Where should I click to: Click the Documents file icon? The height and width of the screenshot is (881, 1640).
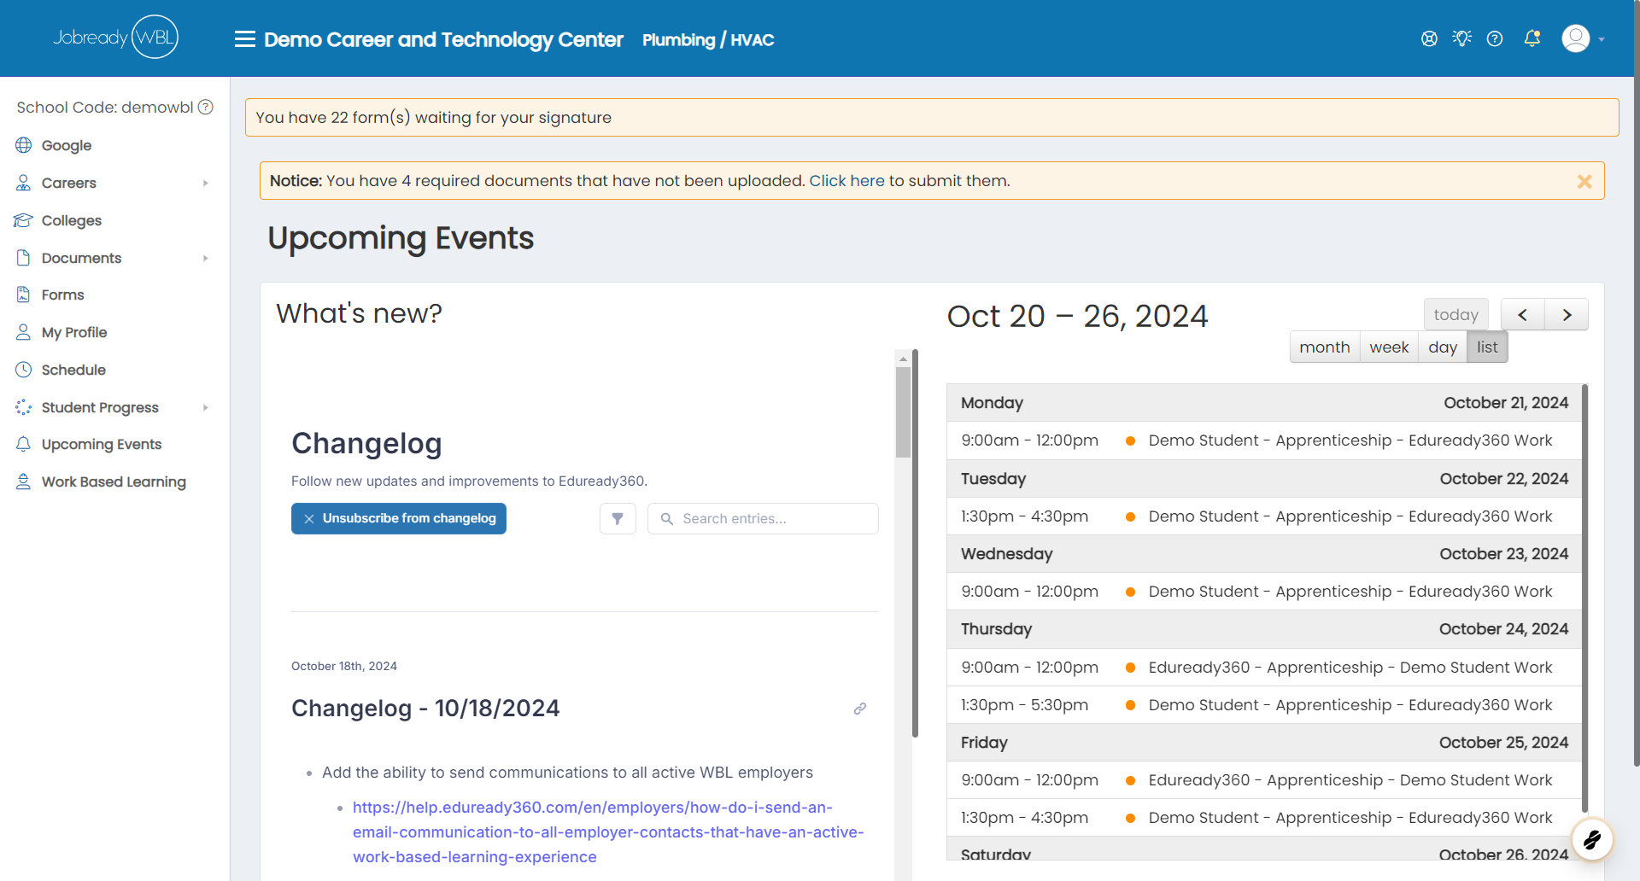(24, 258)
